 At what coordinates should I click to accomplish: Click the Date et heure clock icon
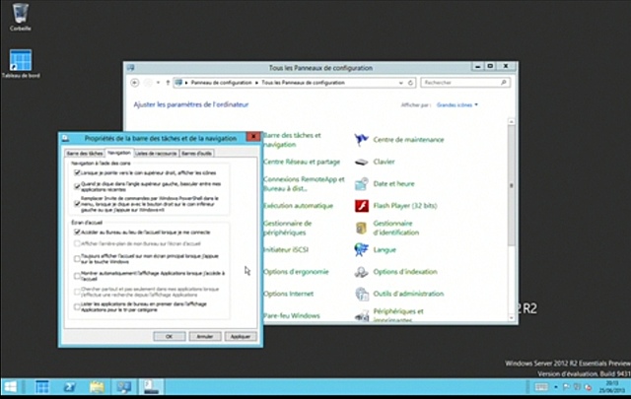(361, 184)
